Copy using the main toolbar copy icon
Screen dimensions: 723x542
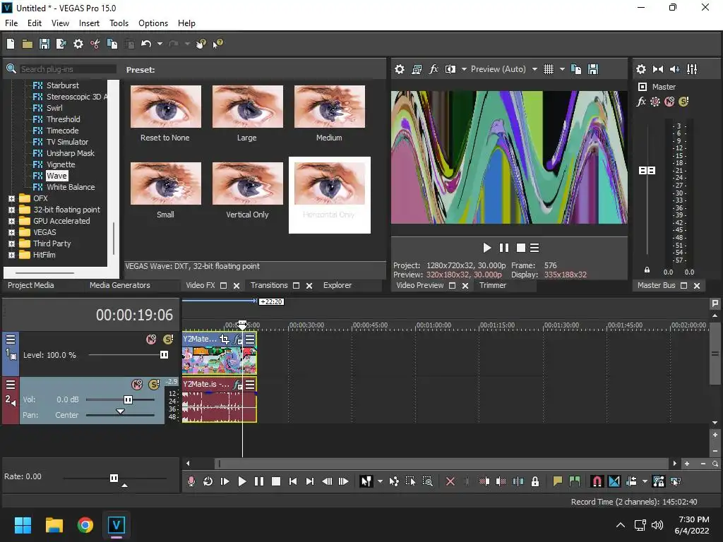click(112, 44)
